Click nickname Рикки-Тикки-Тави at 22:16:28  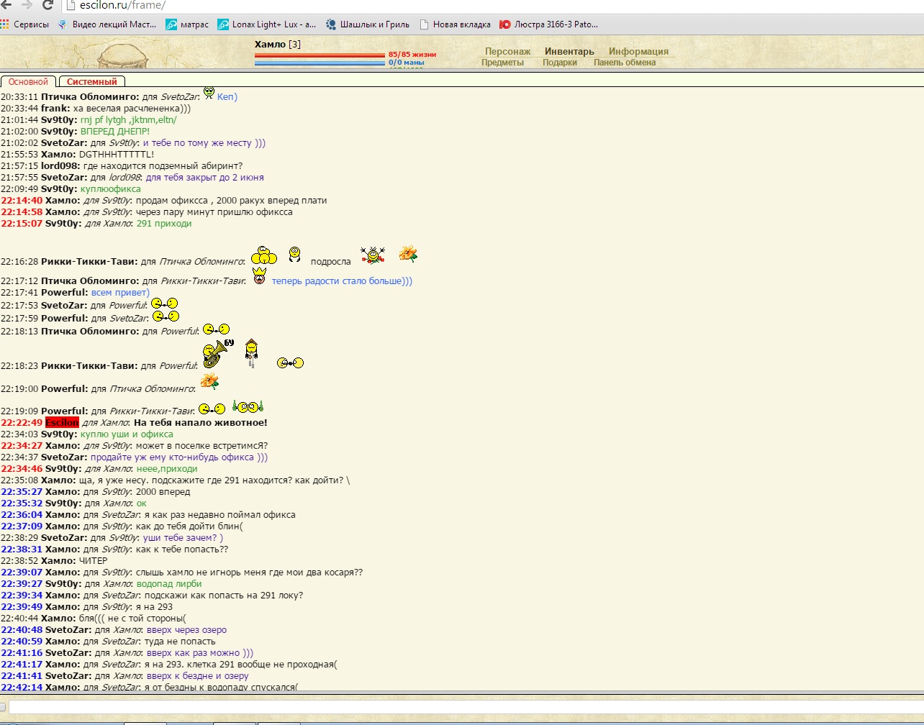[x=89, y=262]
